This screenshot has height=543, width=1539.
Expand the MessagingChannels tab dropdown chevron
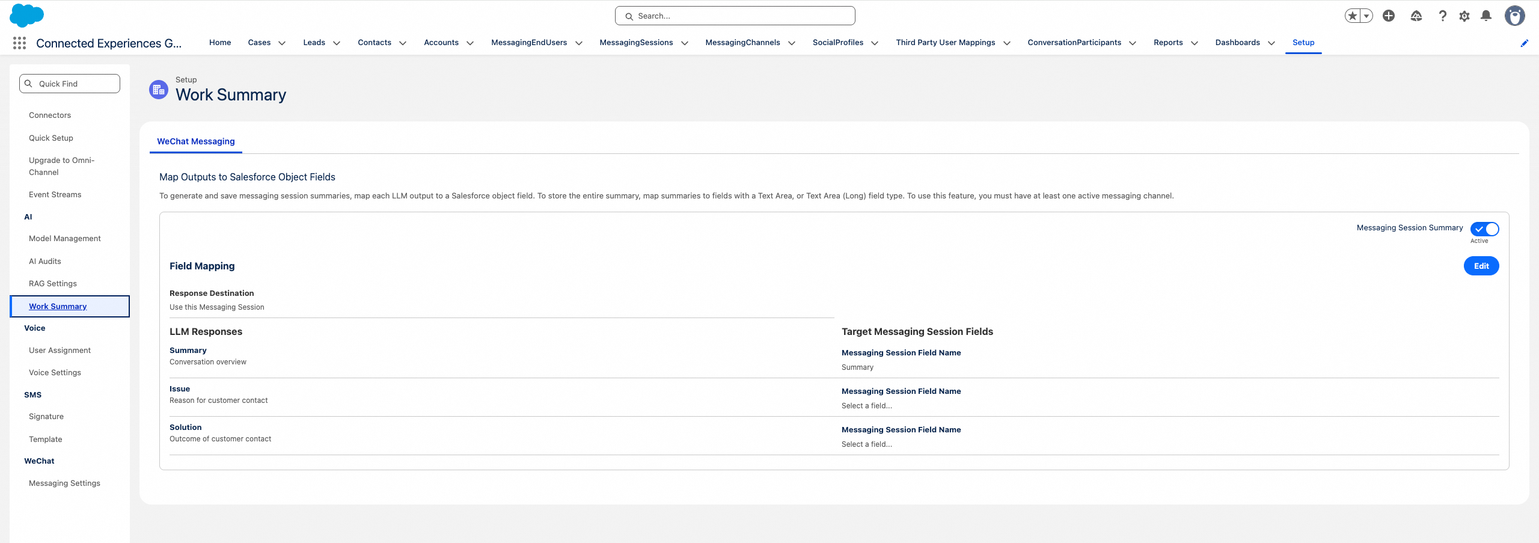coord(792,43)
